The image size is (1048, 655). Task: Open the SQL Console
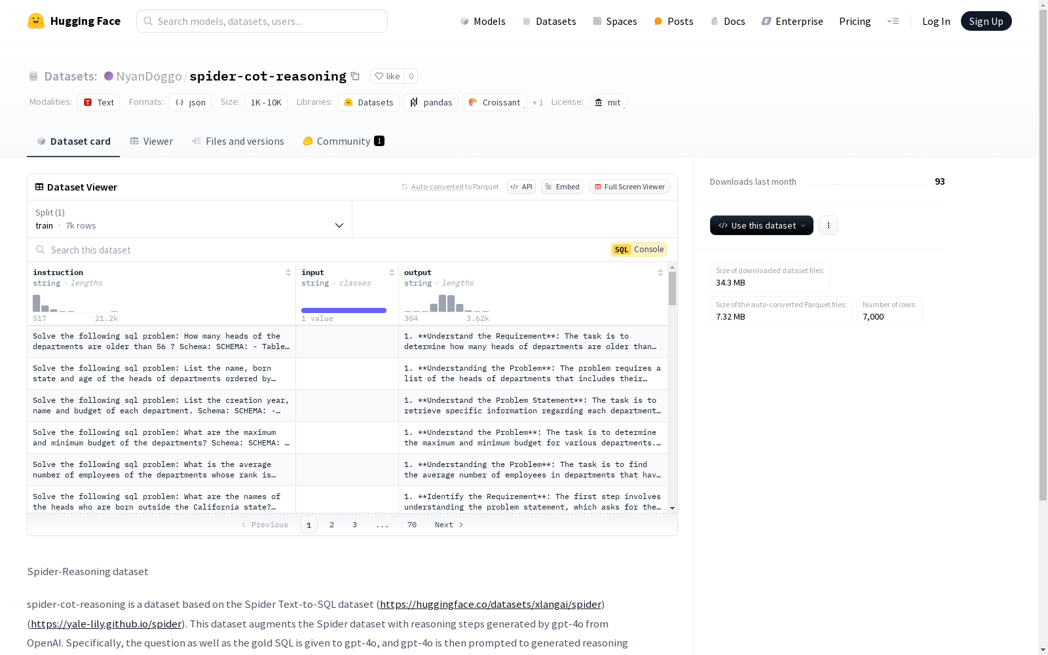click(639, 250)
